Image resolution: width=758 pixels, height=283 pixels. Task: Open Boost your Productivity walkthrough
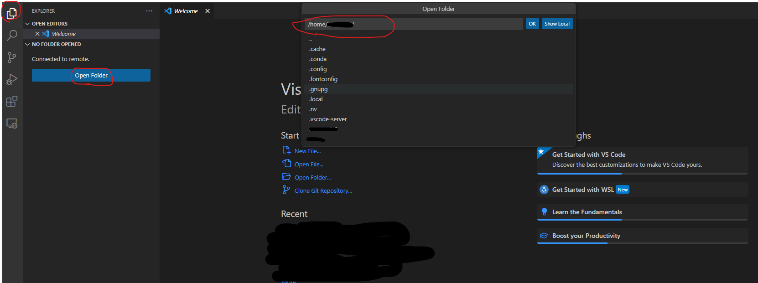pyautogui.click(x=643, y=236)
